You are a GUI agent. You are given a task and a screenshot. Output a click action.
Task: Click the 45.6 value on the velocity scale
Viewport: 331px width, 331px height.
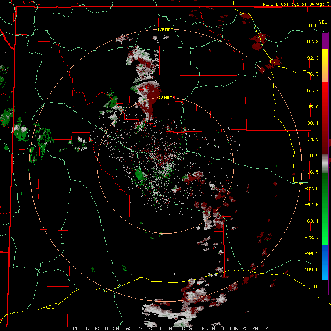click(x=313, y=107)
